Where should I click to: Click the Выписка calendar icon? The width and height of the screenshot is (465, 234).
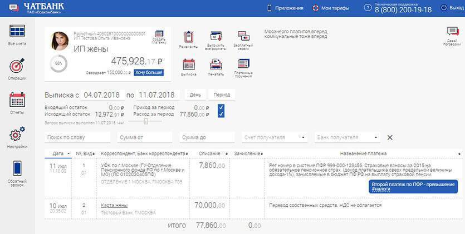pyautogui.click(x=188, y=64)
